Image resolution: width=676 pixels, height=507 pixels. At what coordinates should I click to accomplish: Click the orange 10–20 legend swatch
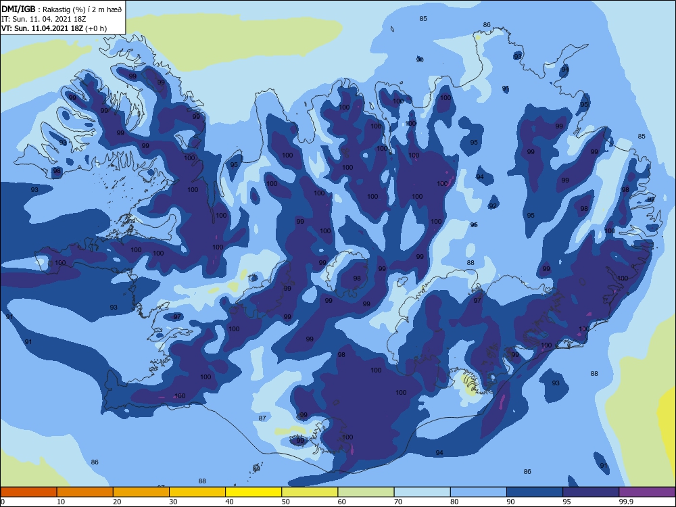pos(85,492)
